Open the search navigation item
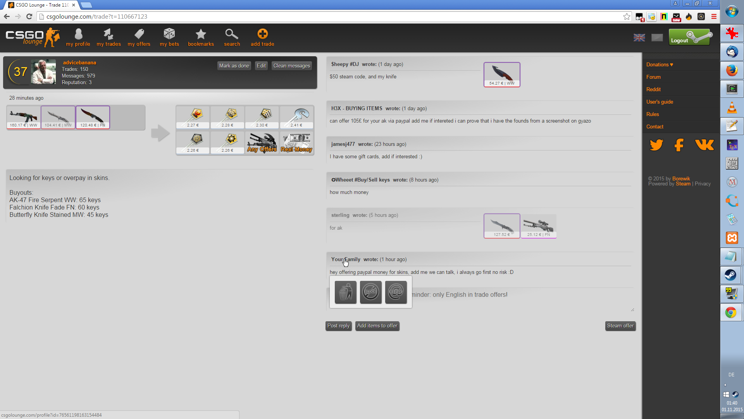 tap(232, 37)
